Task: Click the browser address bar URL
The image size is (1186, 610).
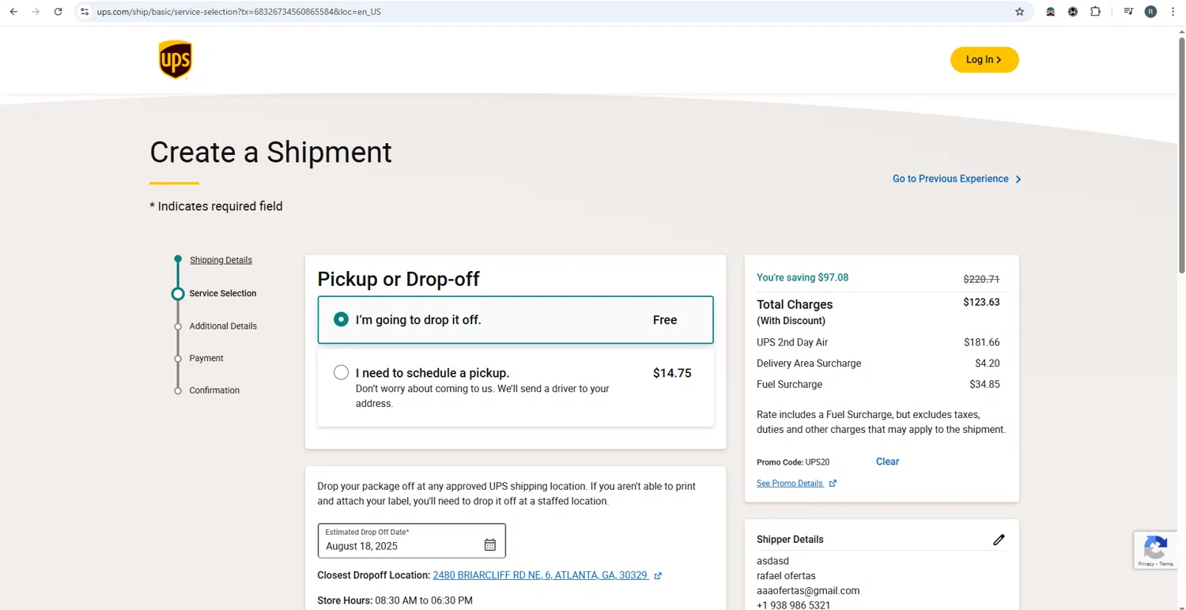Action: [239, 12]
